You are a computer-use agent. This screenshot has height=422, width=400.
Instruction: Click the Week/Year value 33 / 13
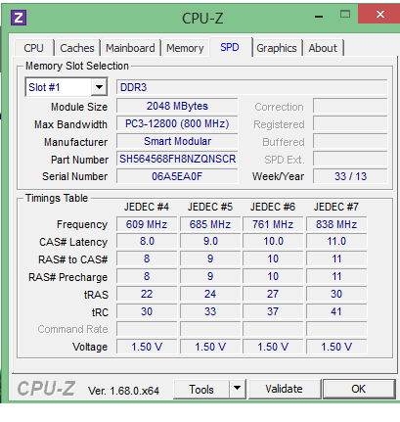tap(350, 176)
